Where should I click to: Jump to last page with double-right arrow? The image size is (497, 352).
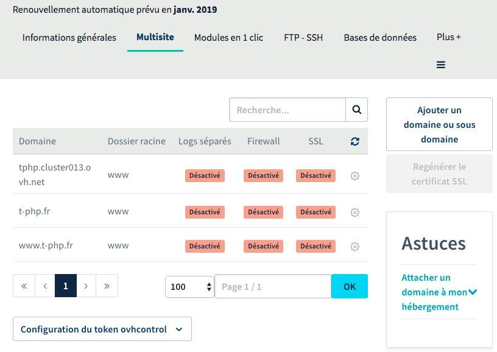tap(107, 286)
